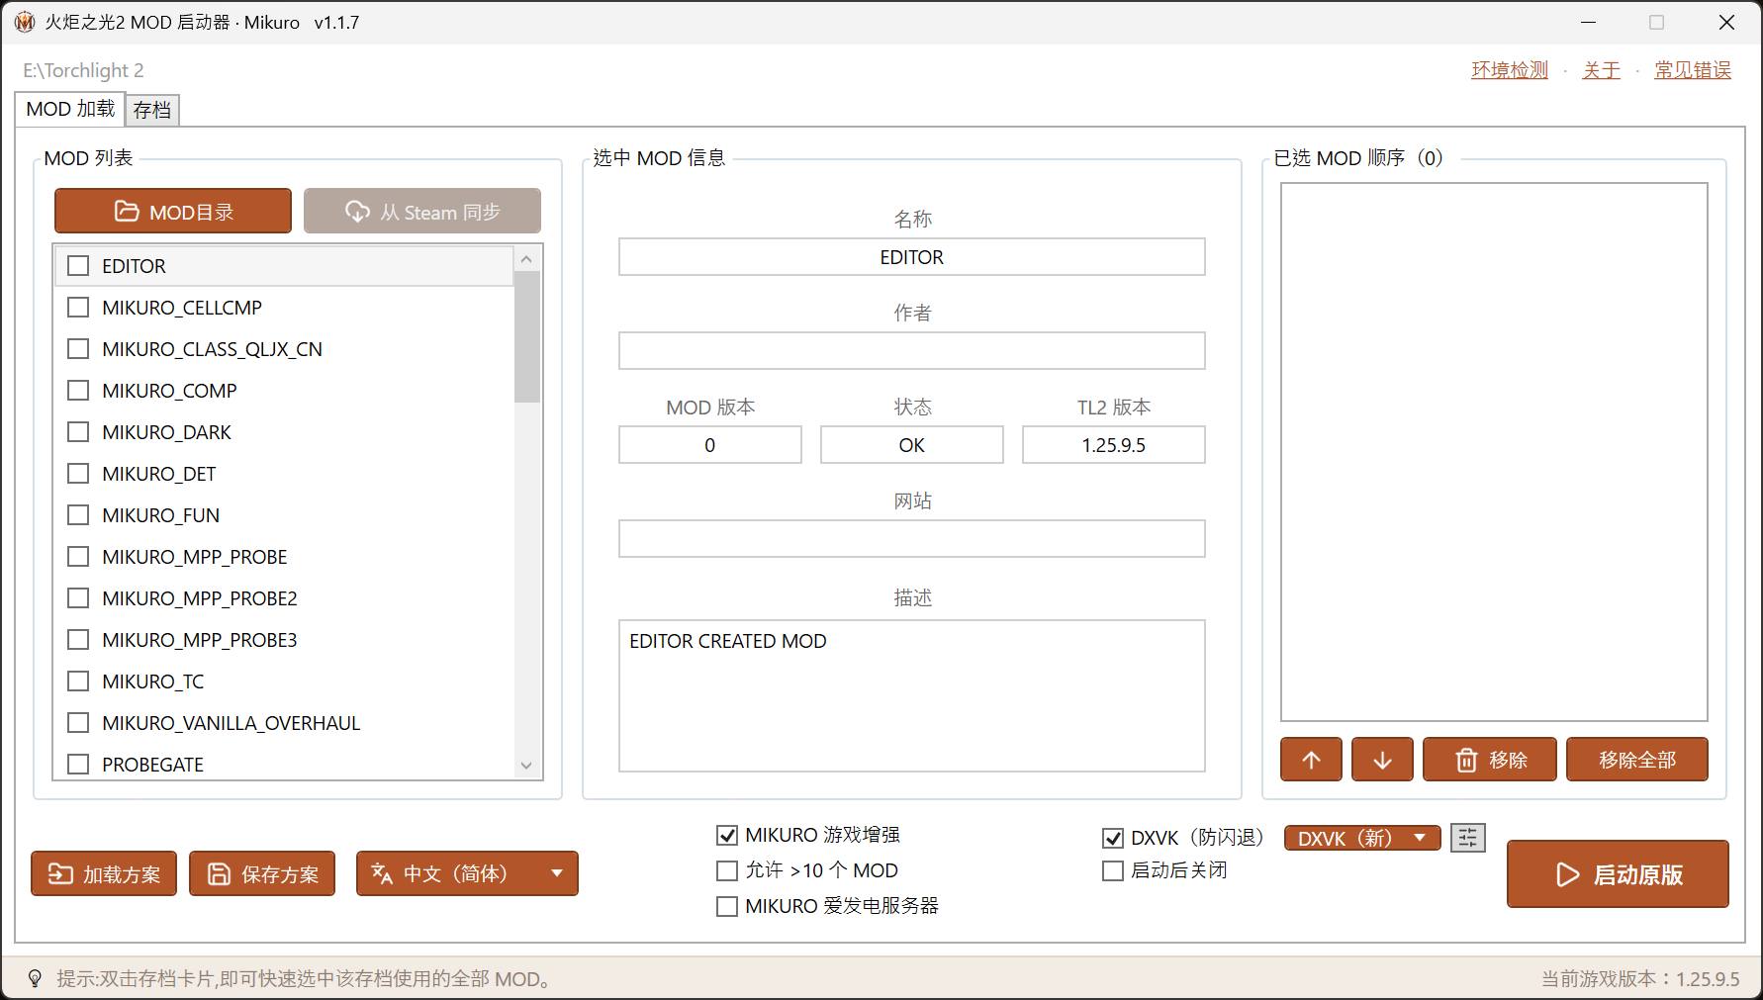Toggle the MIKURO_MPP_PROBE2 checkbox
1763x1000 pixels.
pyautogui.click(x=78, y=598)
